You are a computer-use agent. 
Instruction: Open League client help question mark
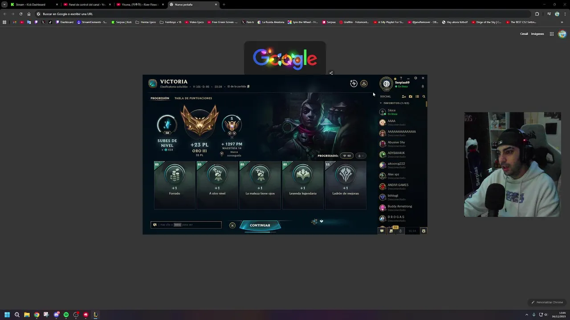coord(401,78)
